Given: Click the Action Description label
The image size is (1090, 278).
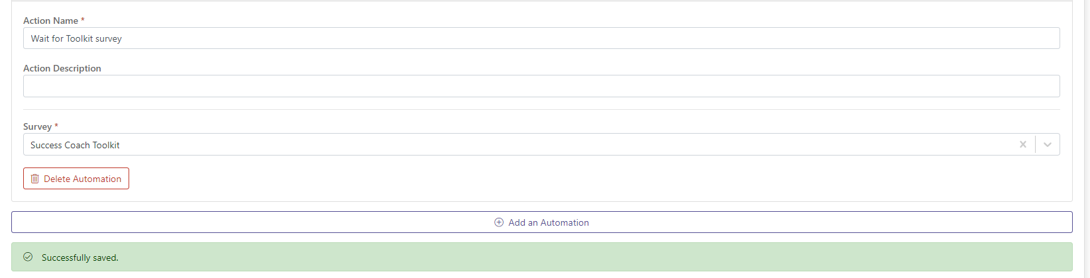Looking at the screenshot, I should 62,68.
